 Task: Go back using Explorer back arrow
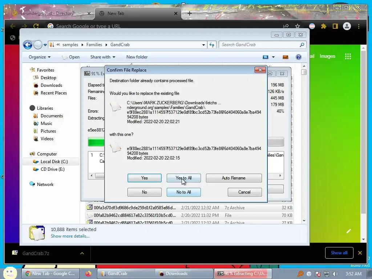click(x=28, y=45)
